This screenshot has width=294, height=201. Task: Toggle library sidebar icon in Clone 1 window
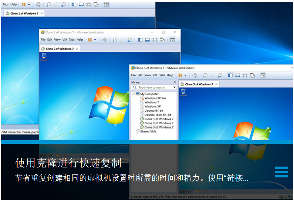coord(74,4)
